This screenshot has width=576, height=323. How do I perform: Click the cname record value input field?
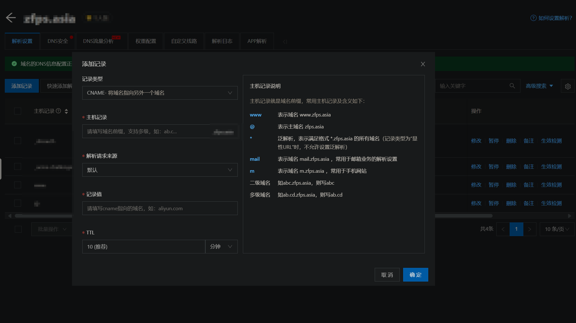click(160, 208)
